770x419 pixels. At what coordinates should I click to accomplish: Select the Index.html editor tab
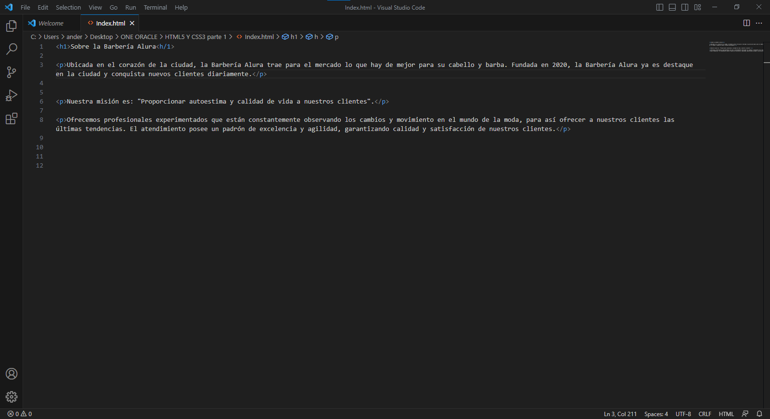click(110, 23)
